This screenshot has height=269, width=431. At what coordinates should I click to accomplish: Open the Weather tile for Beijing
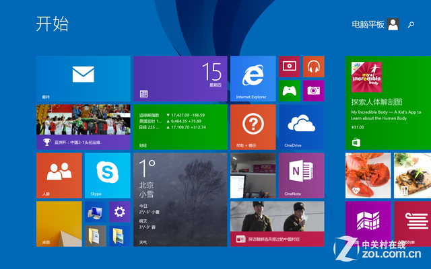[x=180, y=200]
